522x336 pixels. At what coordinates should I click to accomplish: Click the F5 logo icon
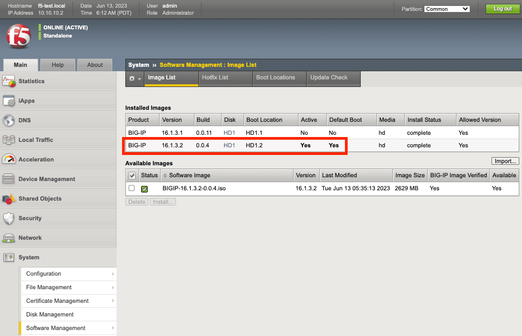19,36
